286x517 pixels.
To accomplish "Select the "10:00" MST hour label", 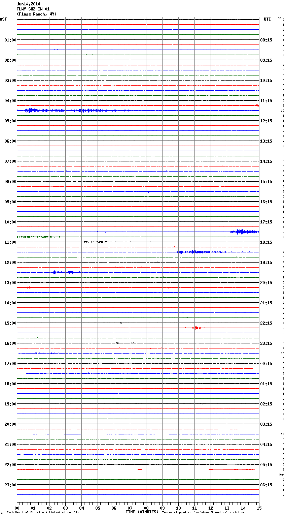I will pos(10,222).
